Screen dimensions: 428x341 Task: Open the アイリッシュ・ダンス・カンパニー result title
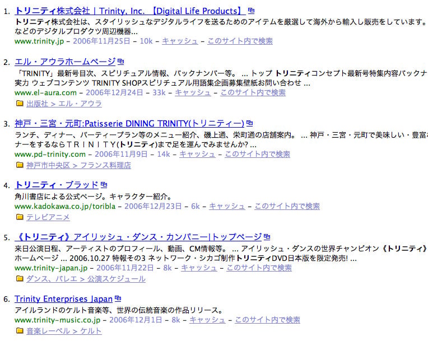(x=138, y=237)
